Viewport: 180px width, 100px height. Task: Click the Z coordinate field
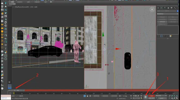[x=114, y=96]
